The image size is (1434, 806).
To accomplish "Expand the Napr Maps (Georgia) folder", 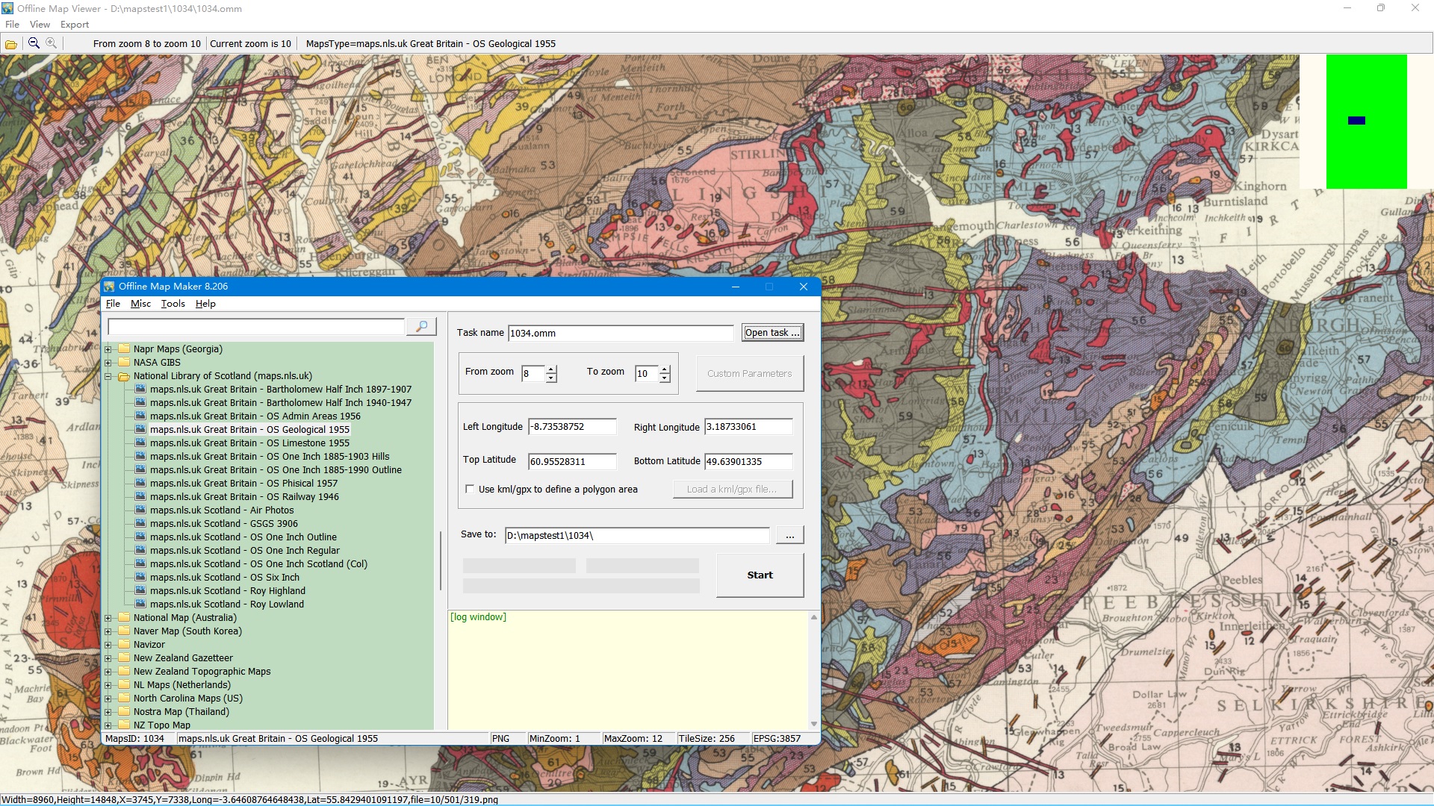I will tap(108, 349).
